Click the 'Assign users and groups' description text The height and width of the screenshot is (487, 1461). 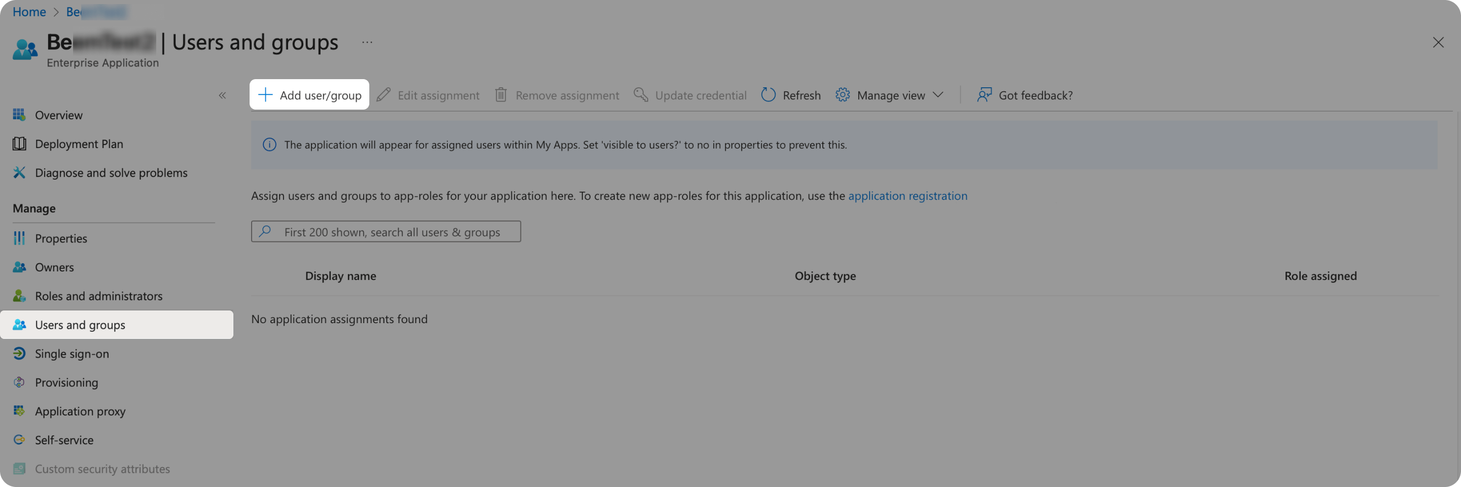548,196
